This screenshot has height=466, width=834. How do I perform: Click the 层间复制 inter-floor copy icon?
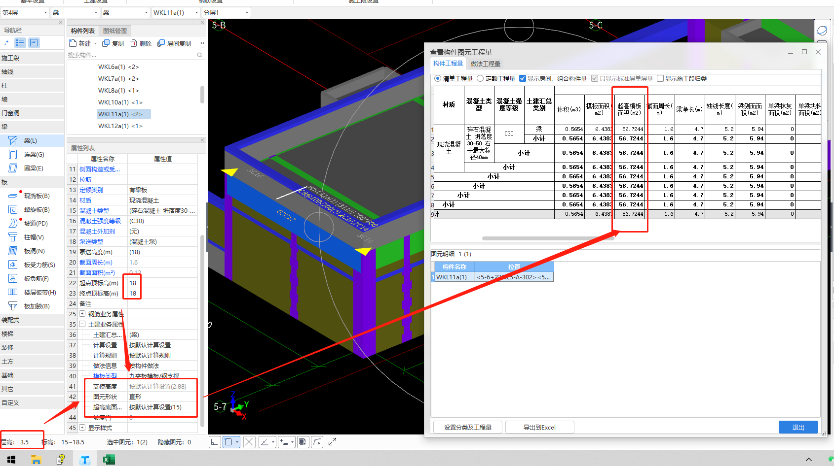[161, 43]
